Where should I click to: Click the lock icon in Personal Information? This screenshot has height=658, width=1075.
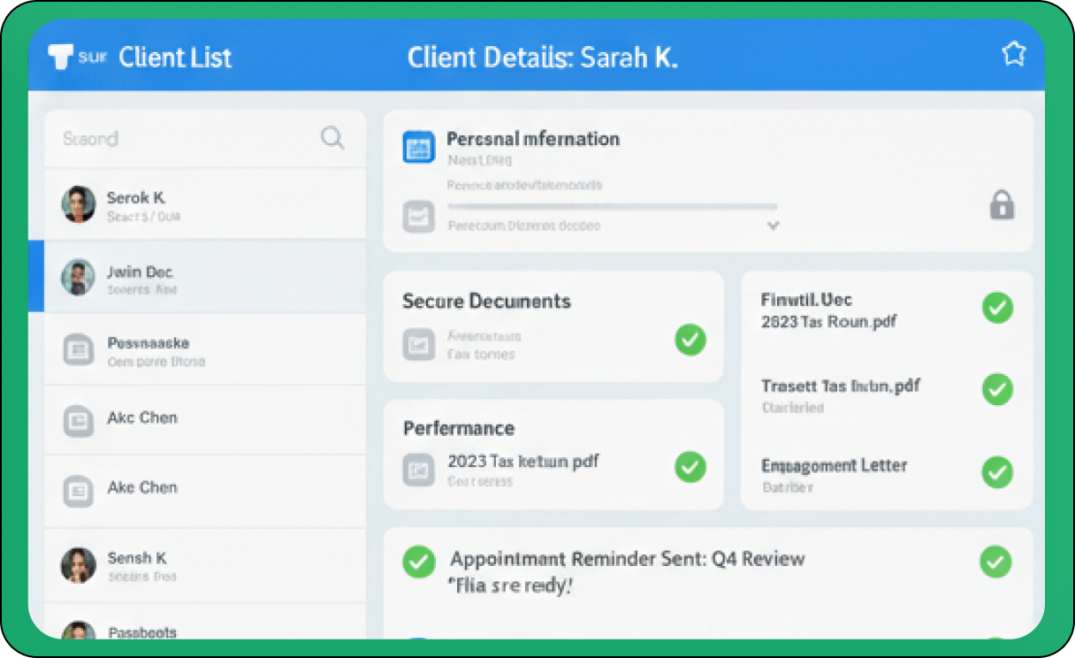1001,206
